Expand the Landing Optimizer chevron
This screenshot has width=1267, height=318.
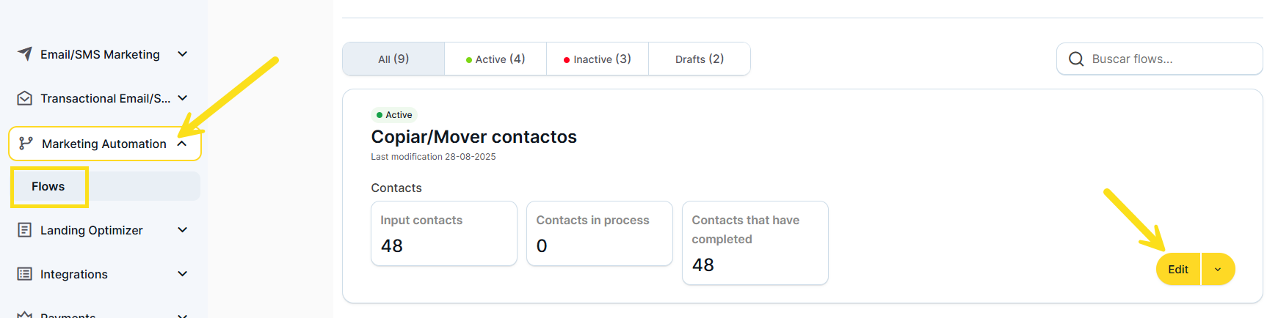click(183, 230)
